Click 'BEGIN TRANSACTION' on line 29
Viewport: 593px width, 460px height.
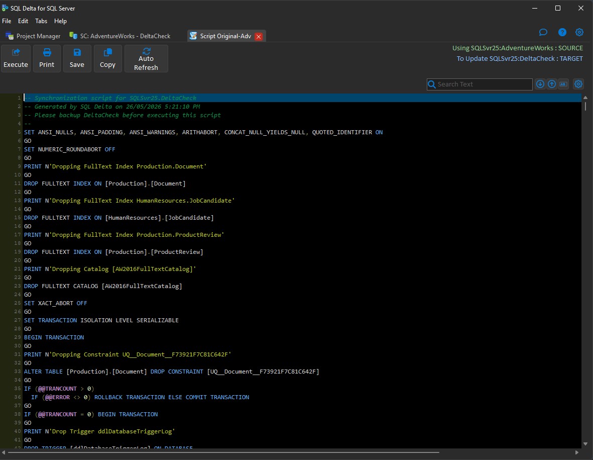pos(54,337)
